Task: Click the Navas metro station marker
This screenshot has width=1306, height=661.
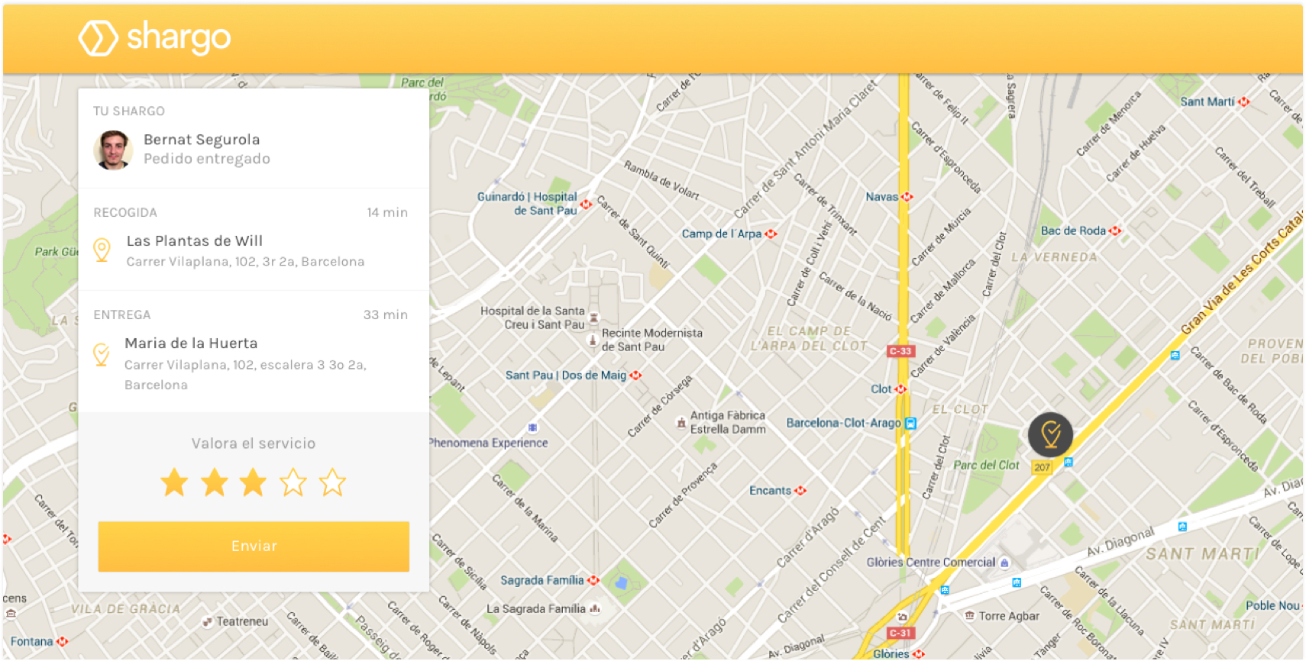Action: click(x=907, y=197)
